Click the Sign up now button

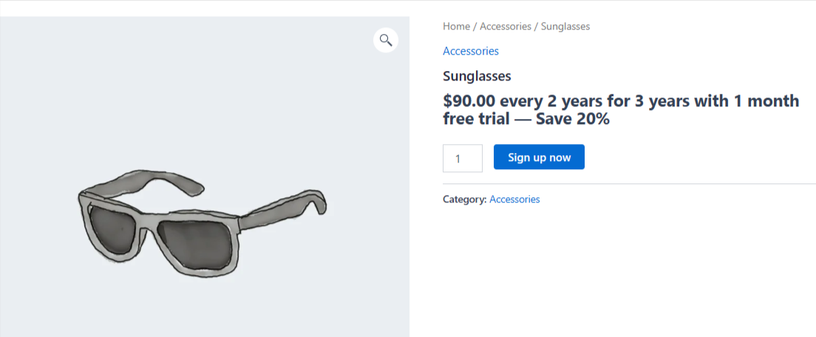pyautogui.click(x=539, y=157)
